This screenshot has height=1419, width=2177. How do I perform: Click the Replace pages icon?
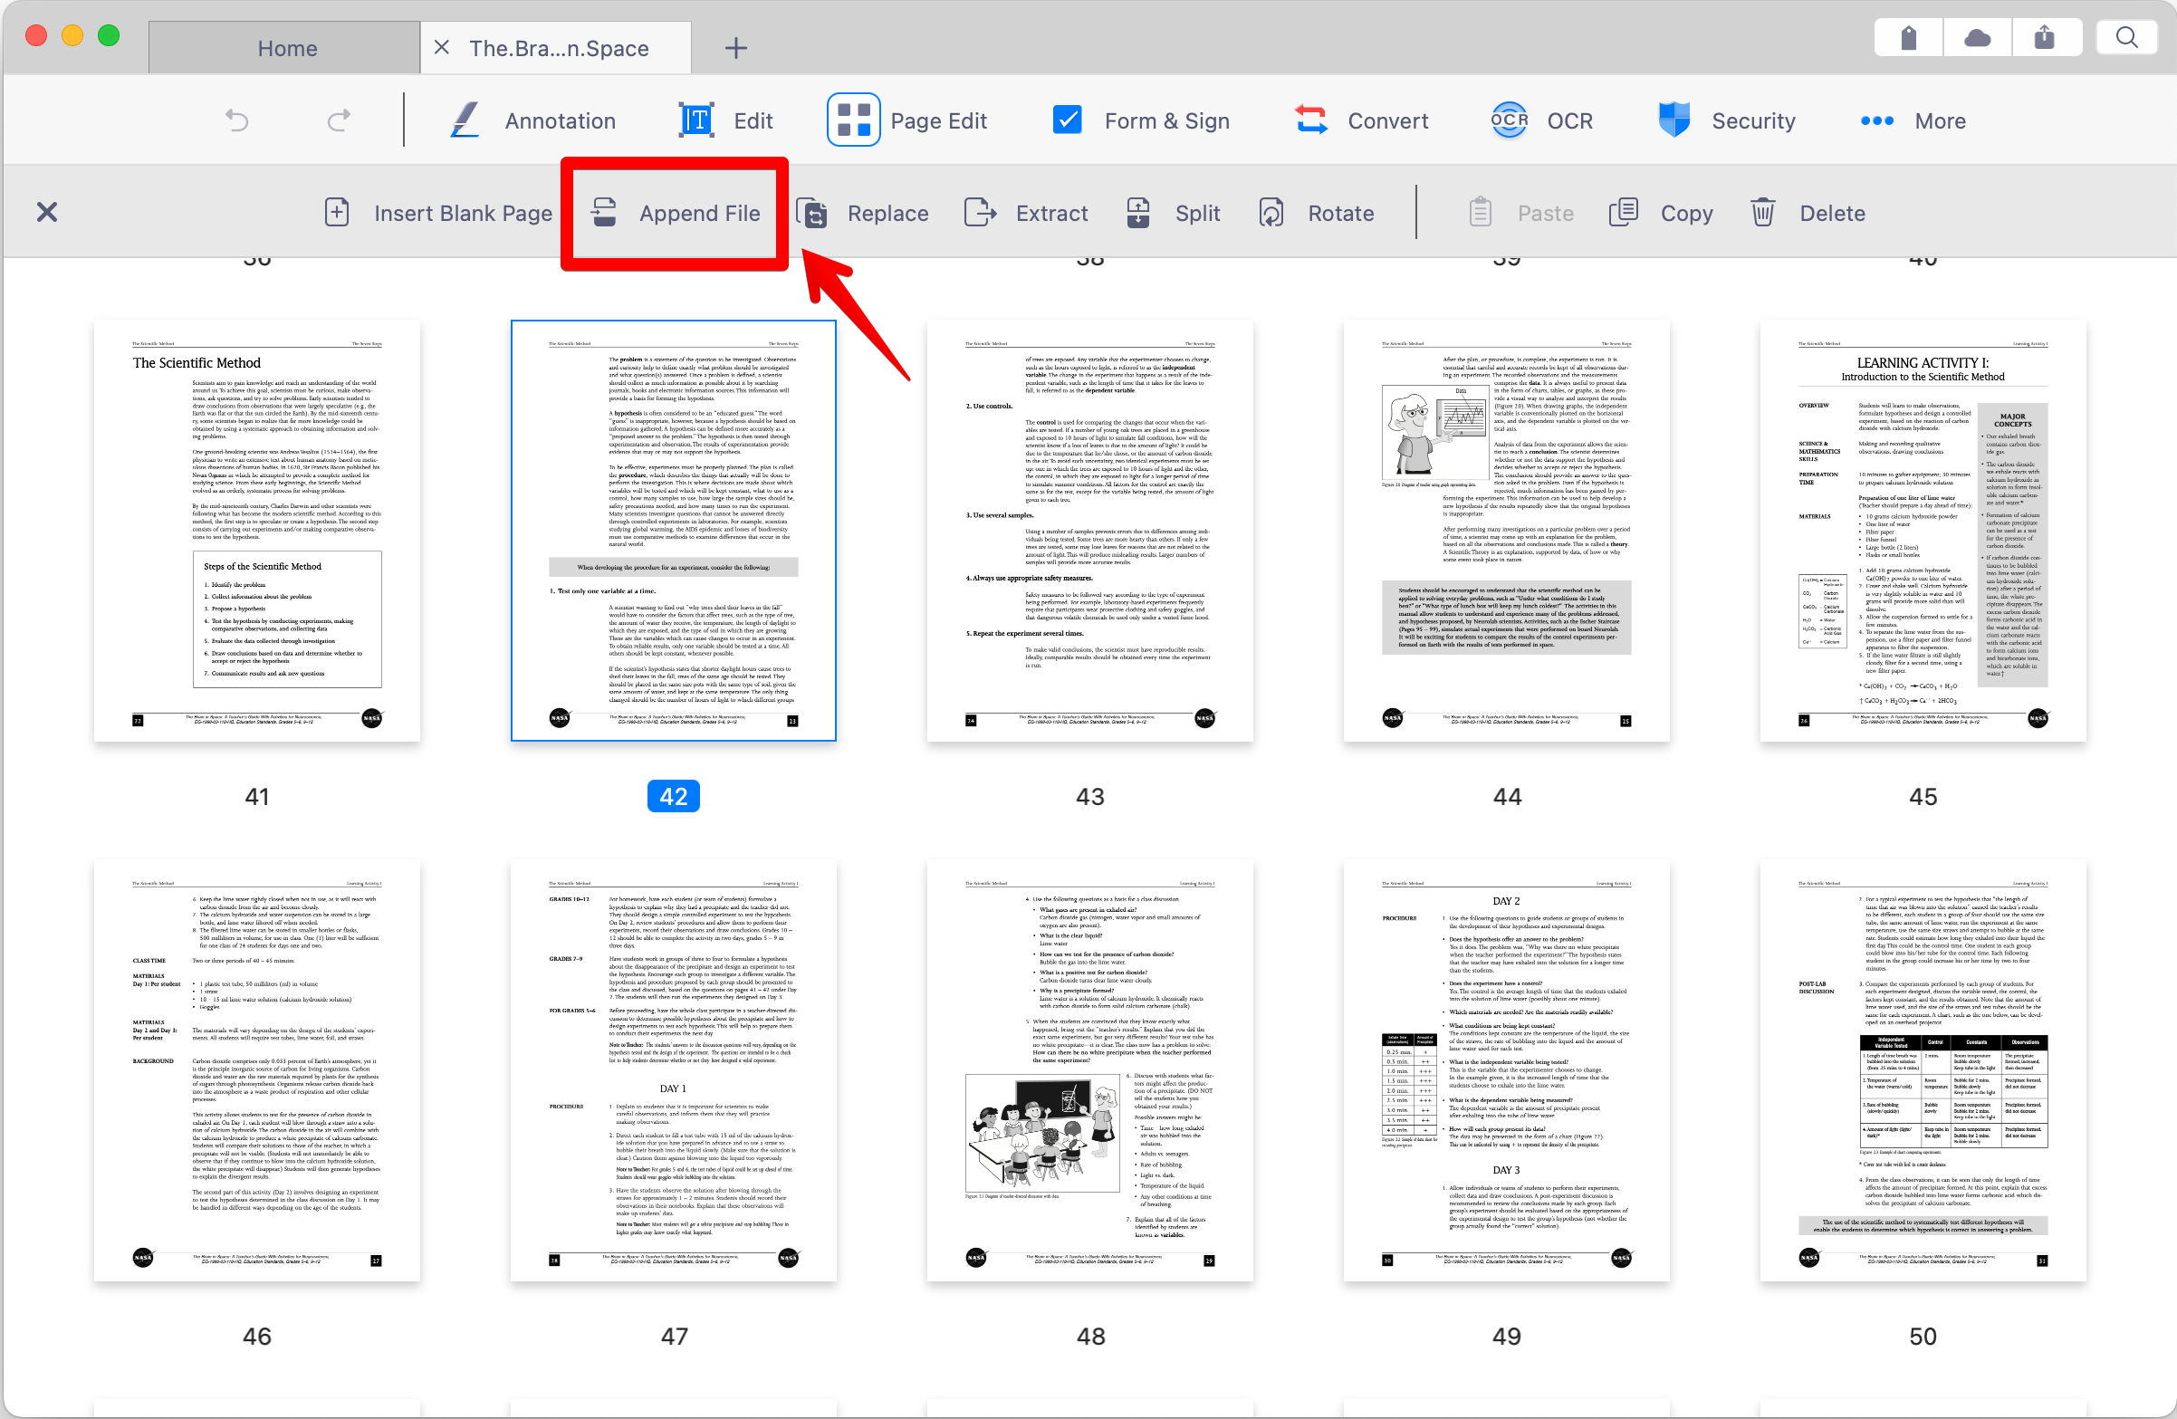pyautogui.click(x=812, y=212)
